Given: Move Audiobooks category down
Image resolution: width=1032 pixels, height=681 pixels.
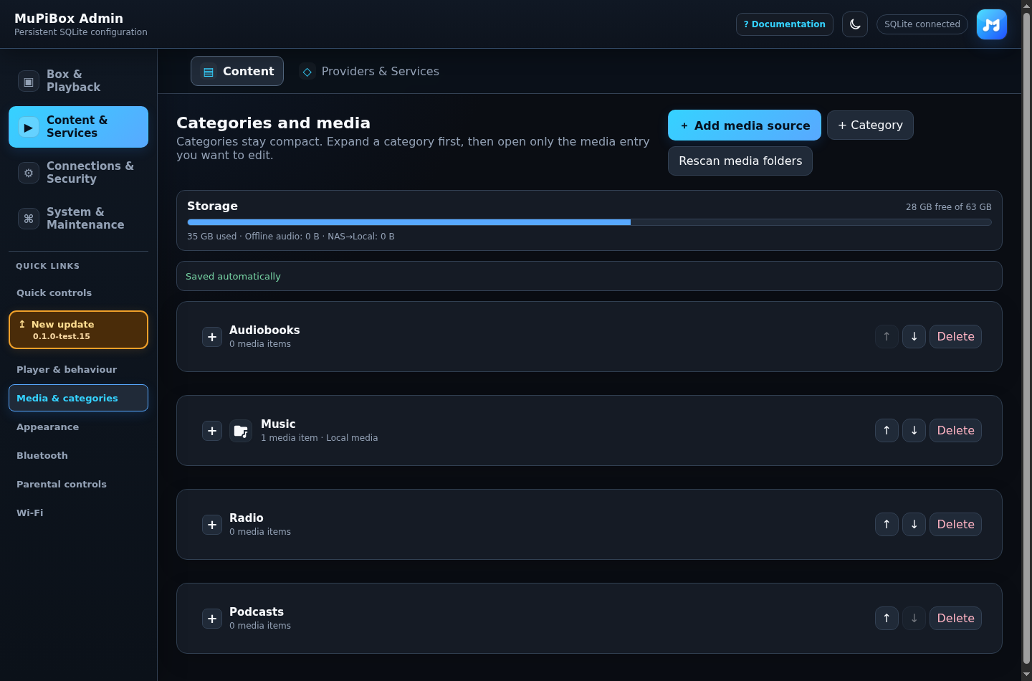Looking at the screenshot, I should click(914, 337).
